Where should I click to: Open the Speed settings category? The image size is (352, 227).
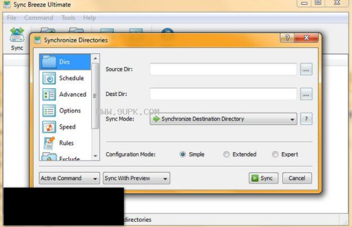click(x=65, y=126)
